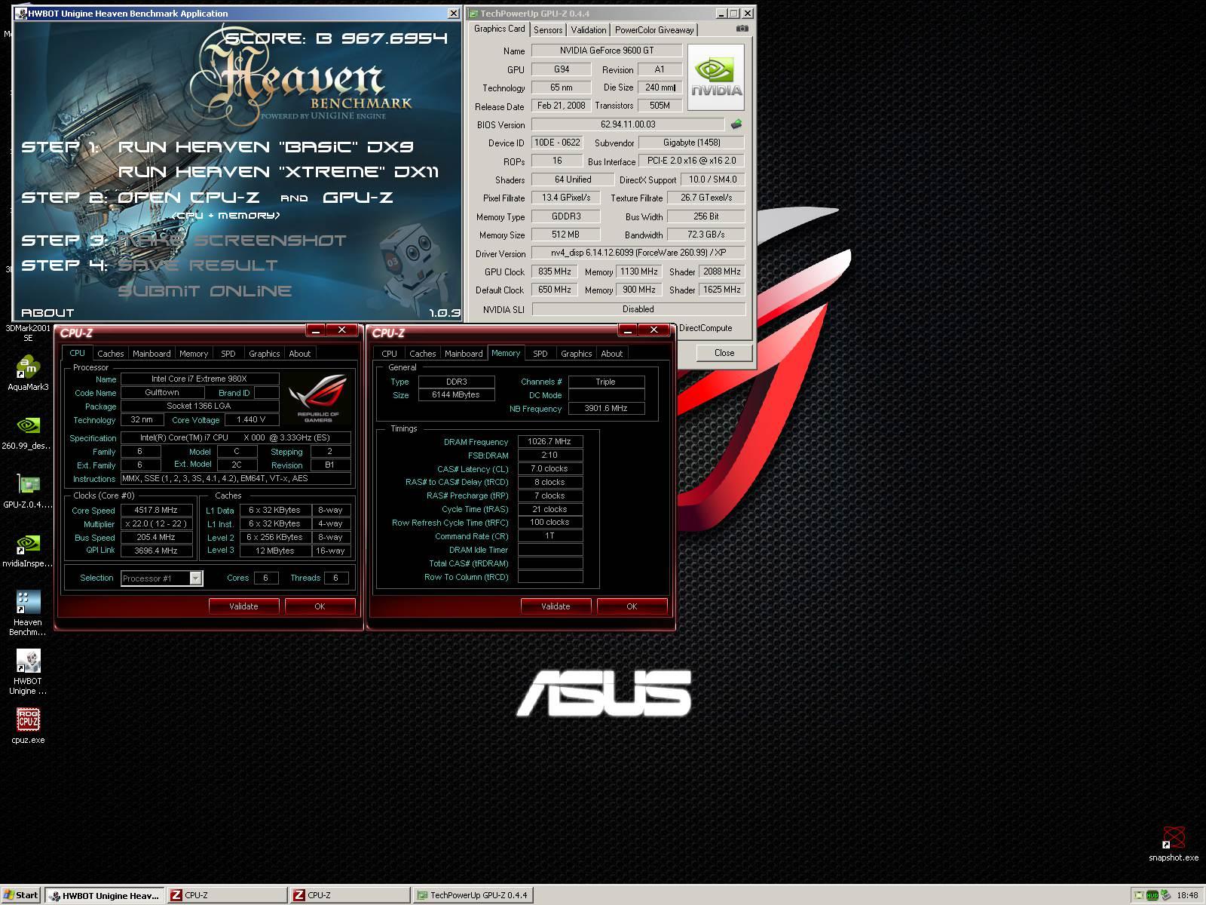
Task: Open SPD tab in right CPU-Z window
Action: pos(540,354)
